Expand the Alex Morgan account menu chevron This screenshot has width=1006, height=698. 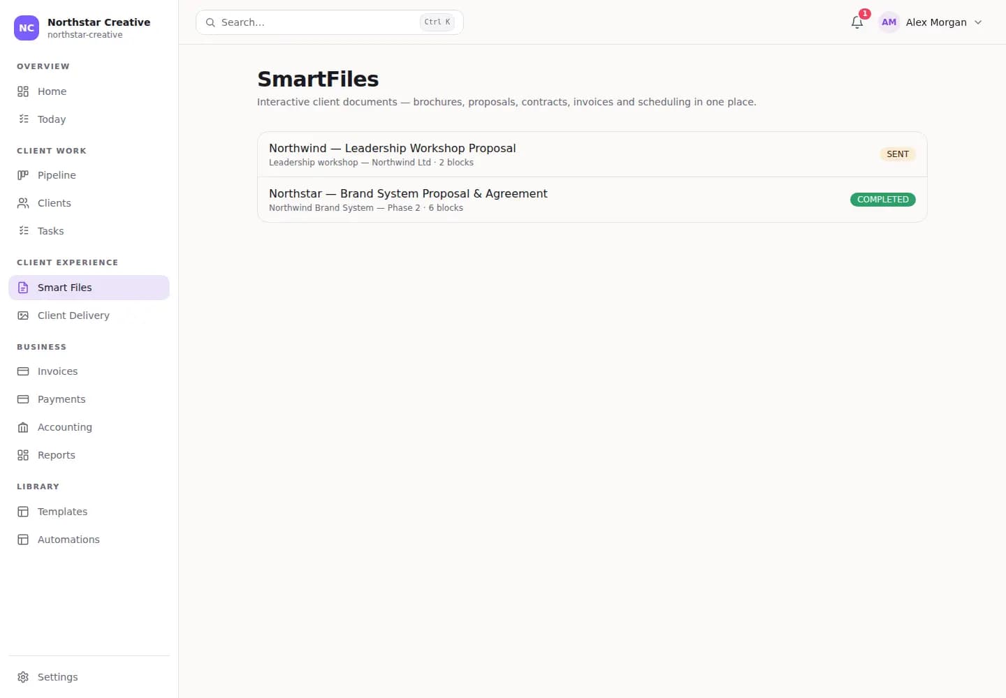point(978,22)
